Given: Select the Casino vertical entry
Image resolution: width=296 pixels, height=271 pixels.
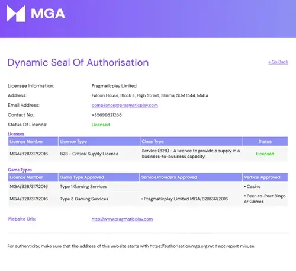Looking at the screenshot, I should [252, 187].
